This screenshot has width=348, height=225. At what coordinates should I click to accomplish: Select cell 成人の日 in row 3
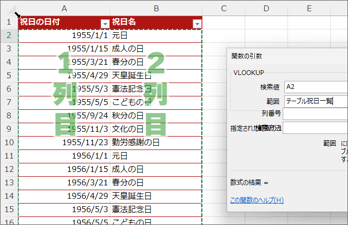pyautogui.click(x=156, y=49)
